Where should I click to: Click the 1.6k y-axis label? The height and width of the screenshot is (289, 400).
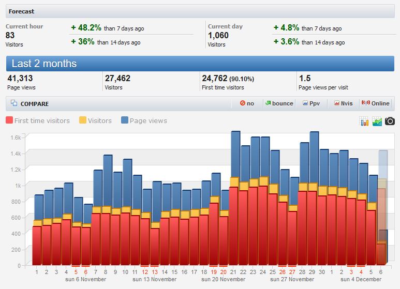pos(16,138)
